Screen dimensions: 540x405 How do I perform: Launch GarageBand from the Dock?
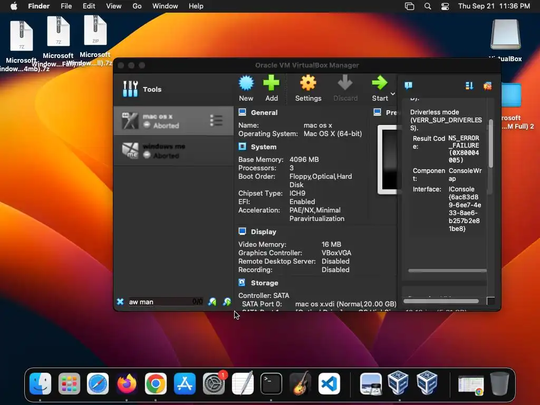300,383
